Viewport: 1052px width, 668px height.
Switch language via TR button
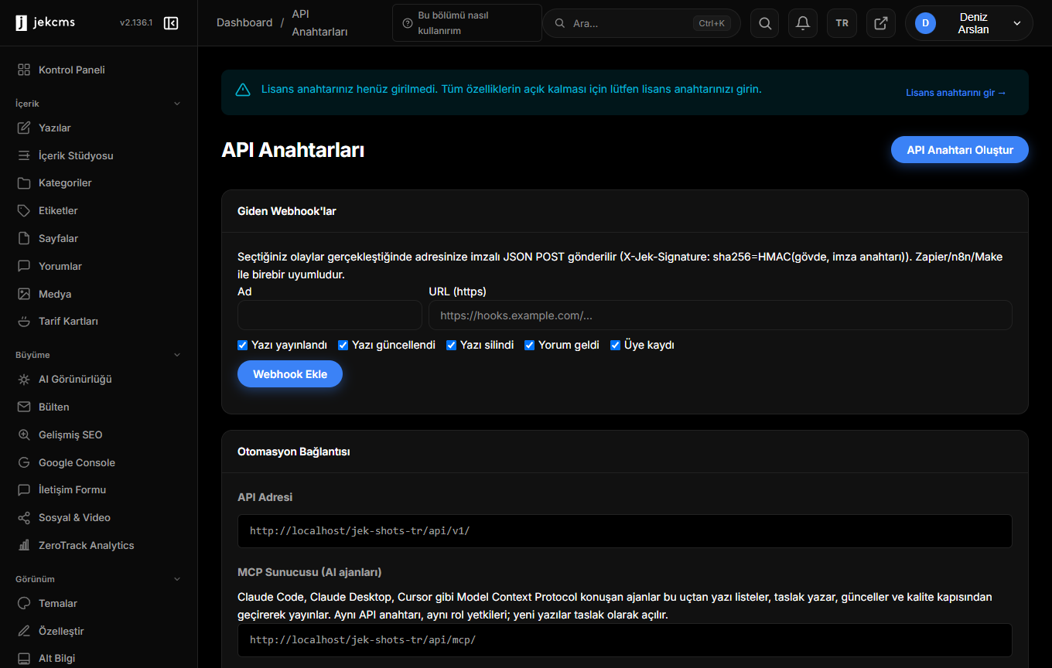click(842, 23)
